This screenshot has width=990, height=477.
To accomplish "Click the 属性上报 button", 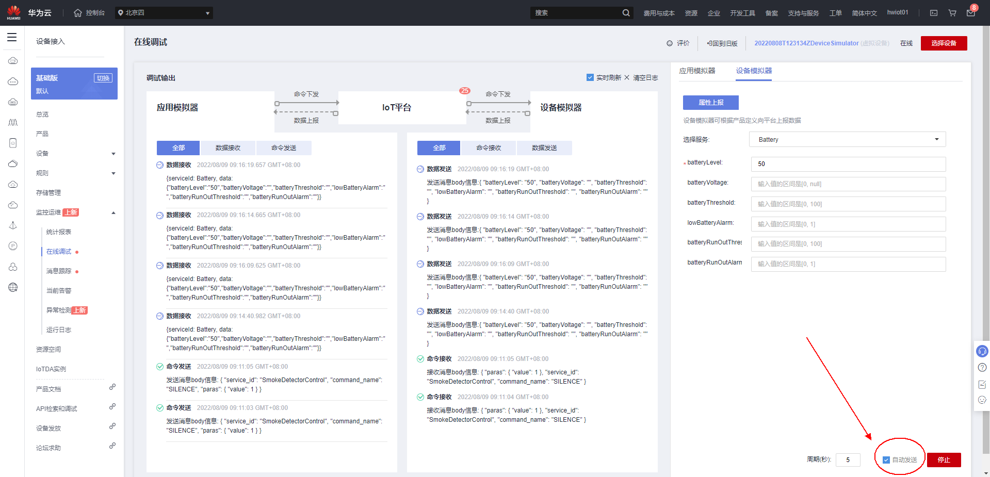I will [710, 103].
